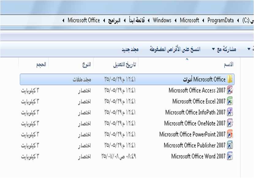Click the modified date in the Excel 2007 row
The height and width of the screenshot is (178, 254).
pyautogui.click(x=120, y=101)
